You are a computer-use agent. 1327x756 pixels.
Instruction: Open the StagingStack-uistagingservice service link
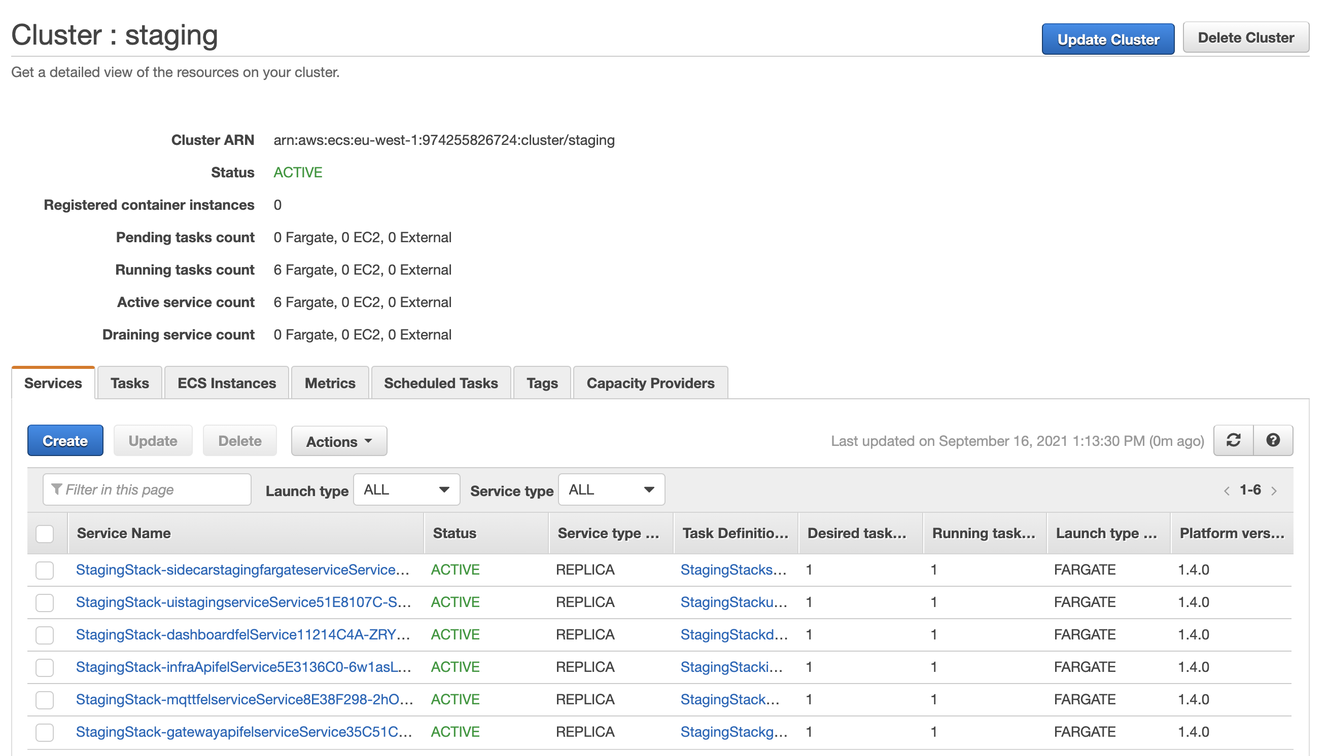[x=243, y=602]
